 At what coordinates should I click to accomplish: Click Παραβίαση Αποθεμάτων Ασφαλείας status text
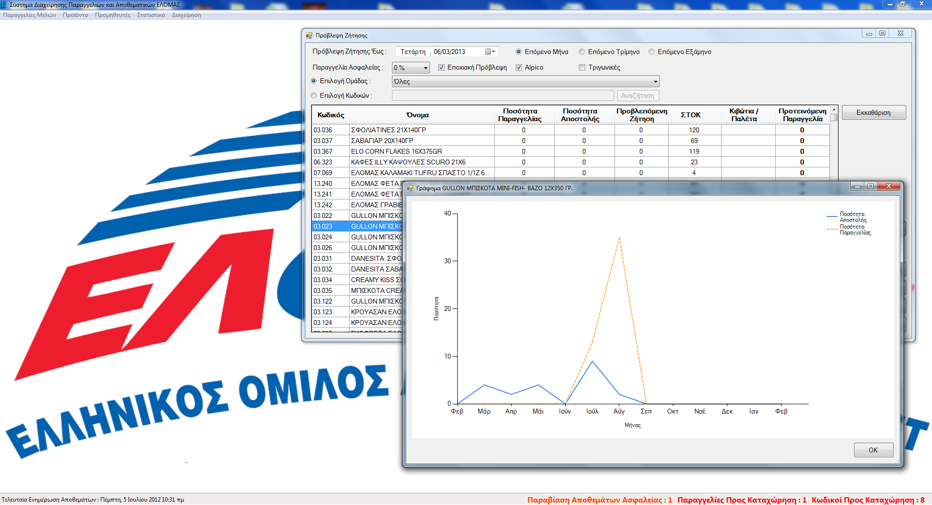point(599,500)
